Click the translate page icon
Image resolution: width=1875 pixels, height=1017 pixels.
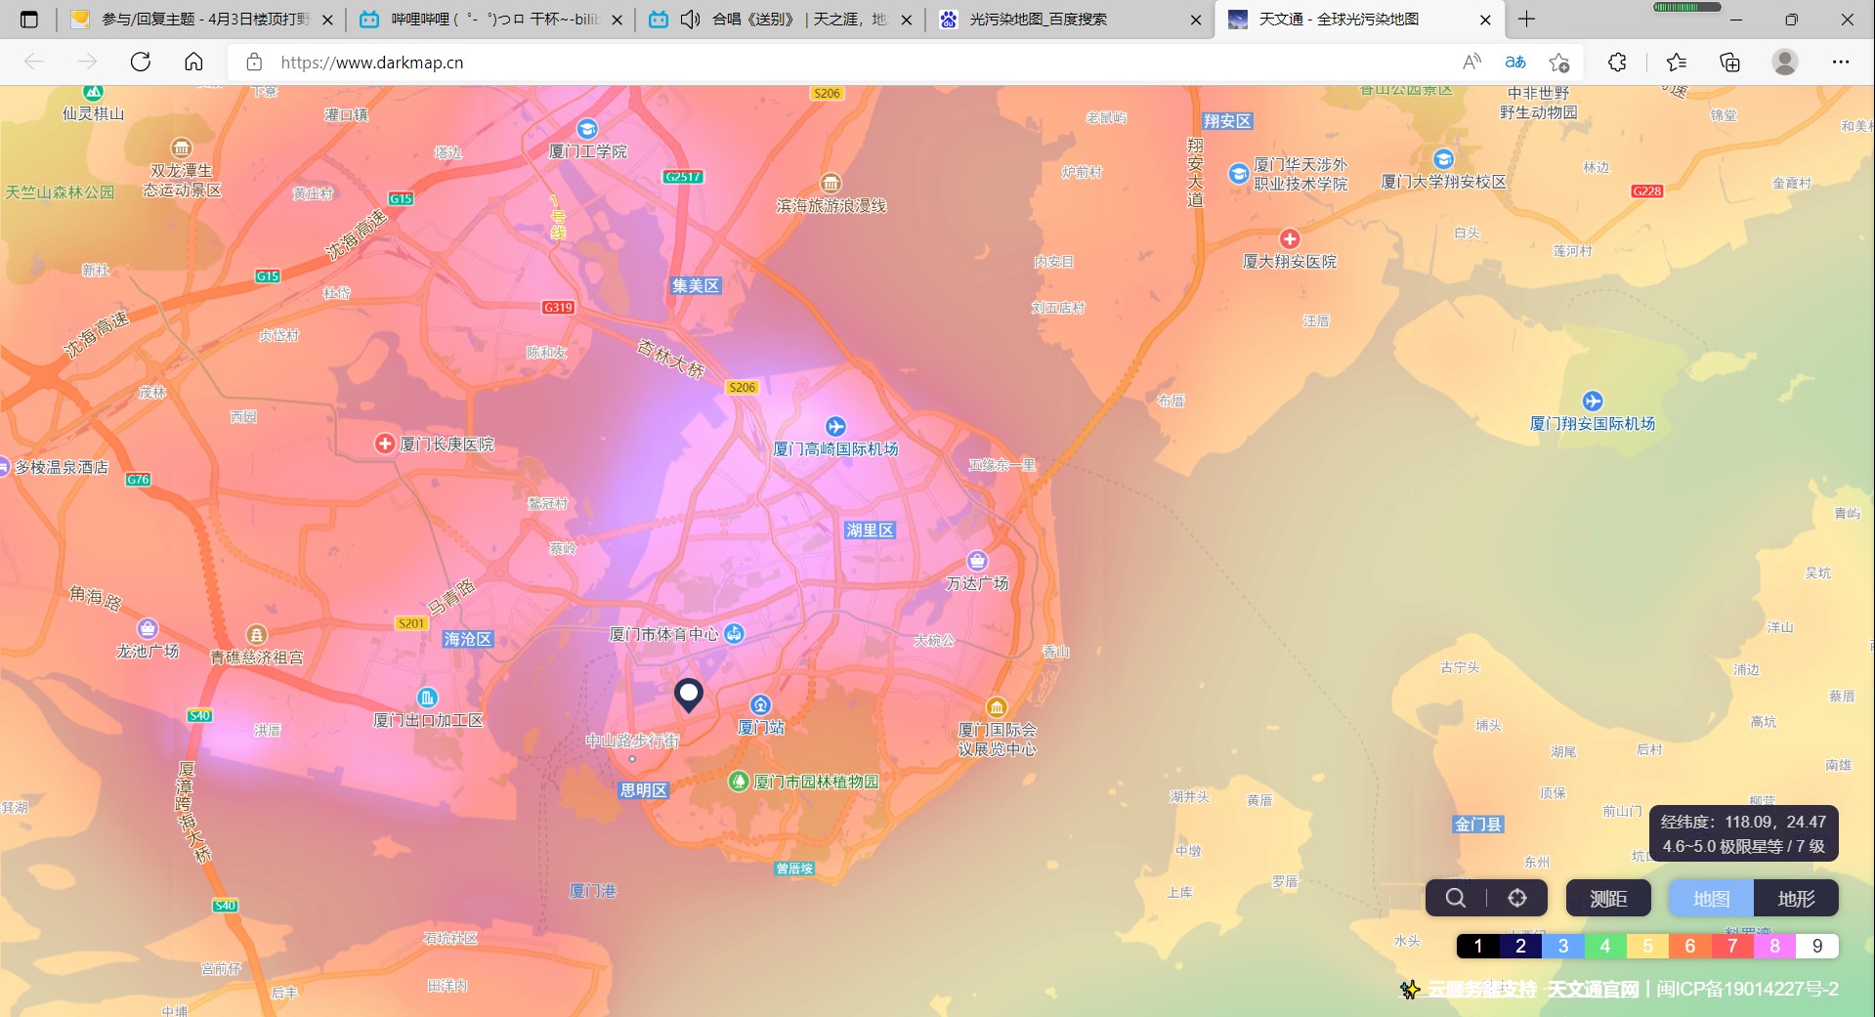1515,62
